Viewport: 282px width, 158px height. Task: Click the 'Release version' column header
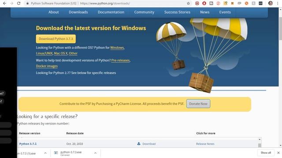[x=30, y=133]
